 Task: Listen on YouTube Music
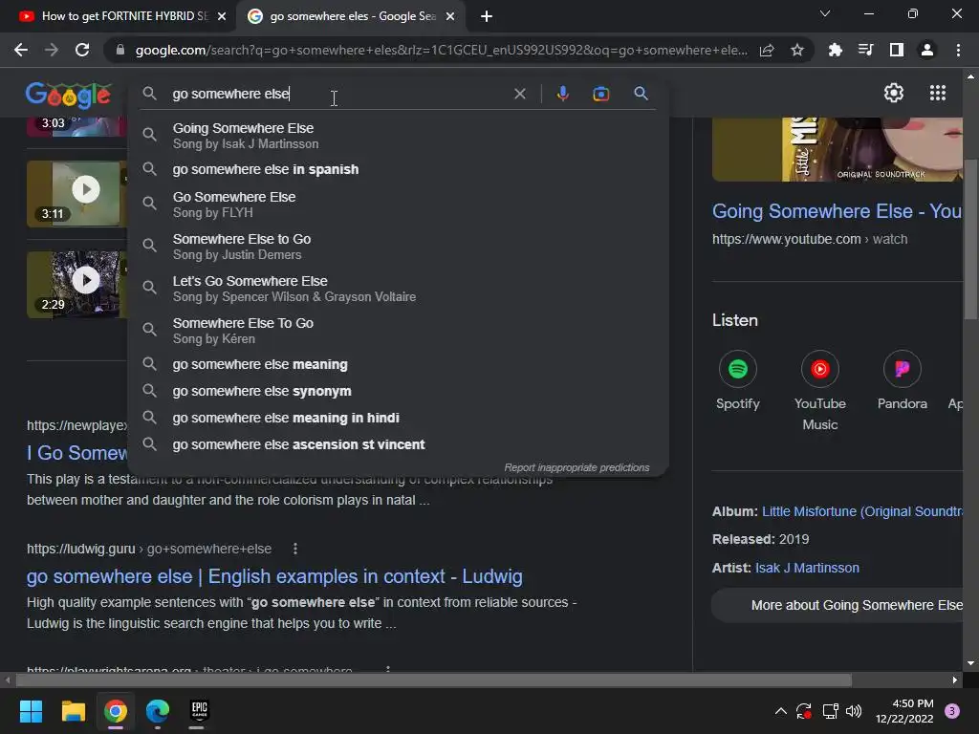[x=819, y=391]
